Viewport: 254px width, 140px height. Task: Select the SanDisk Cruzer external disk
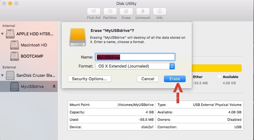coord(36,75)
